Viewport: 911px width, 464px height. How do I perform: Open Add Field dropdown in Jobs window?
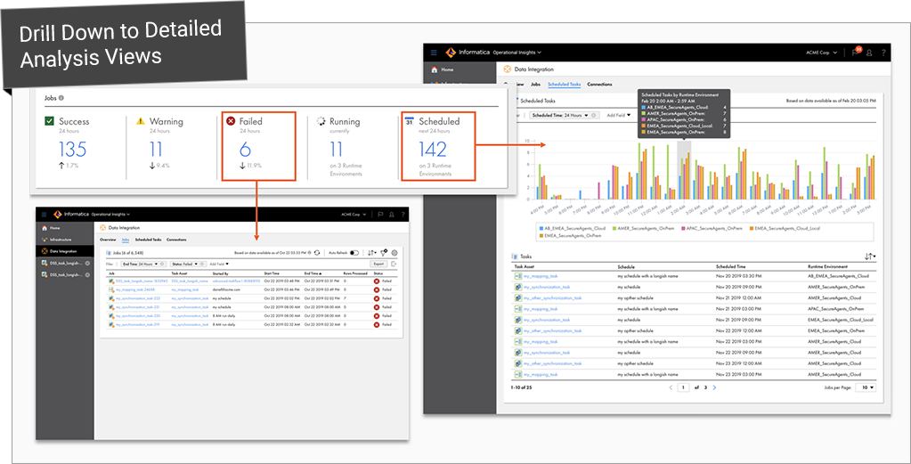(x=219, y=264)
